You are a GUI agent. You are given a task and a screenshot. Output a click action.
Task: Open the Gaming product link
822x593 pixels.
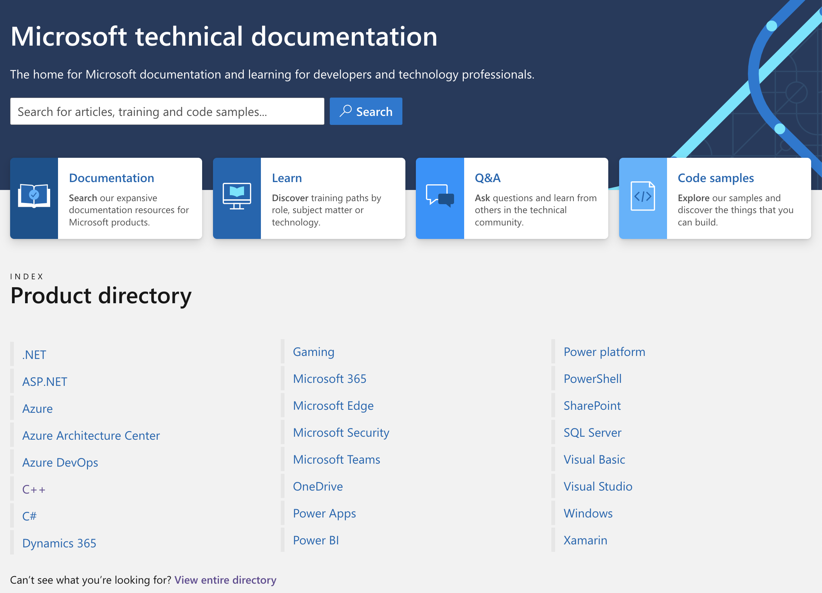pos(314,352)
